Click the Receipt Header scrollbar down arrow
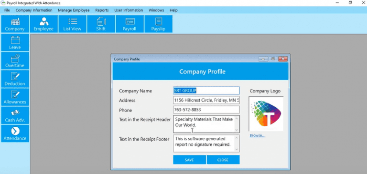This screenshot has width=367, height=174. (x=237, y=130)
